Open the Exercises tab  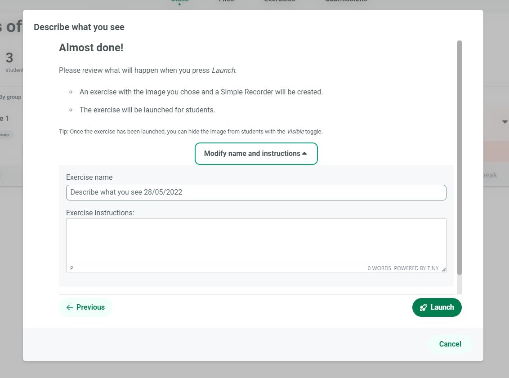(x=279, y=1)
